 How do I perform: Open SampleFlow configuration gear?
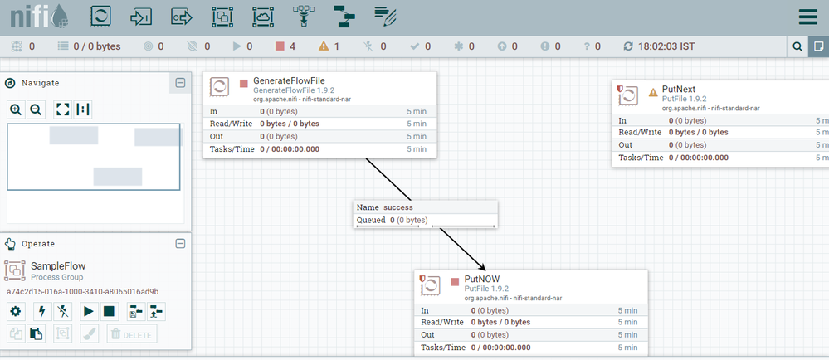tap(16, 312)
